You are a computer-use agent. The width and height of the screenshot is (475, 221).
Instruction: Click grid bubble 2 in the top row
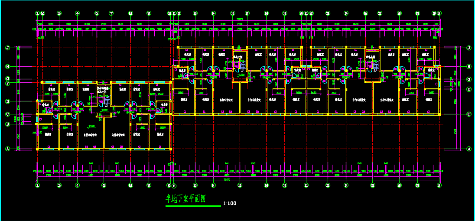43,13
